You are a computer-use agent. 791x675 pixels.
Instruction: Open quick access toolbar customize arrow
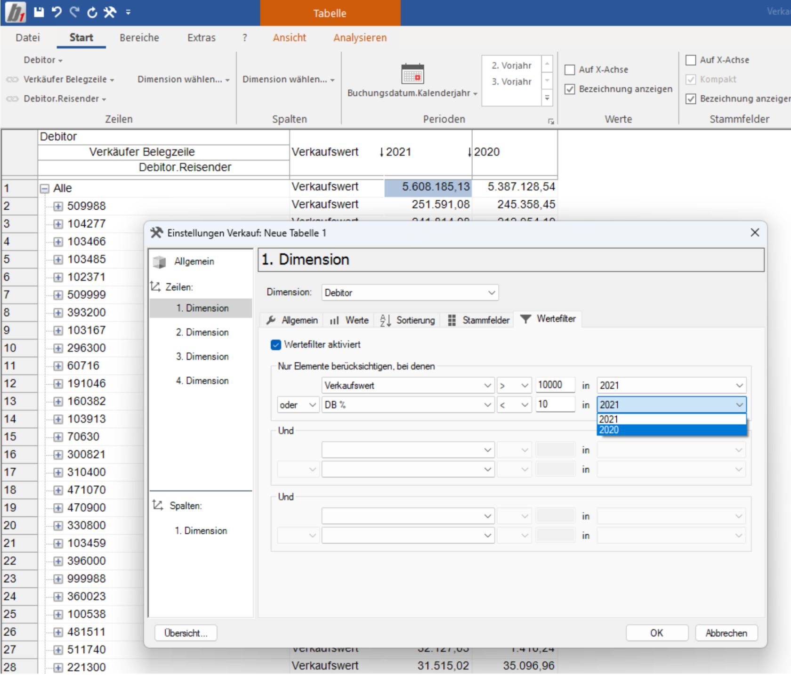[x=128, y=13]
